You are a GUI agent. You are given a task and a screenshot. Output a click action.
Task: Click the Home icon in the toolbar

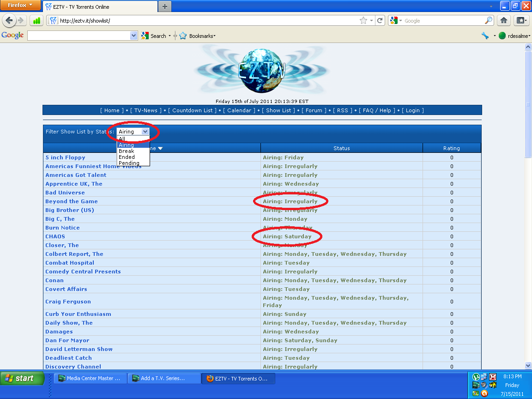[x=503, y=20]
